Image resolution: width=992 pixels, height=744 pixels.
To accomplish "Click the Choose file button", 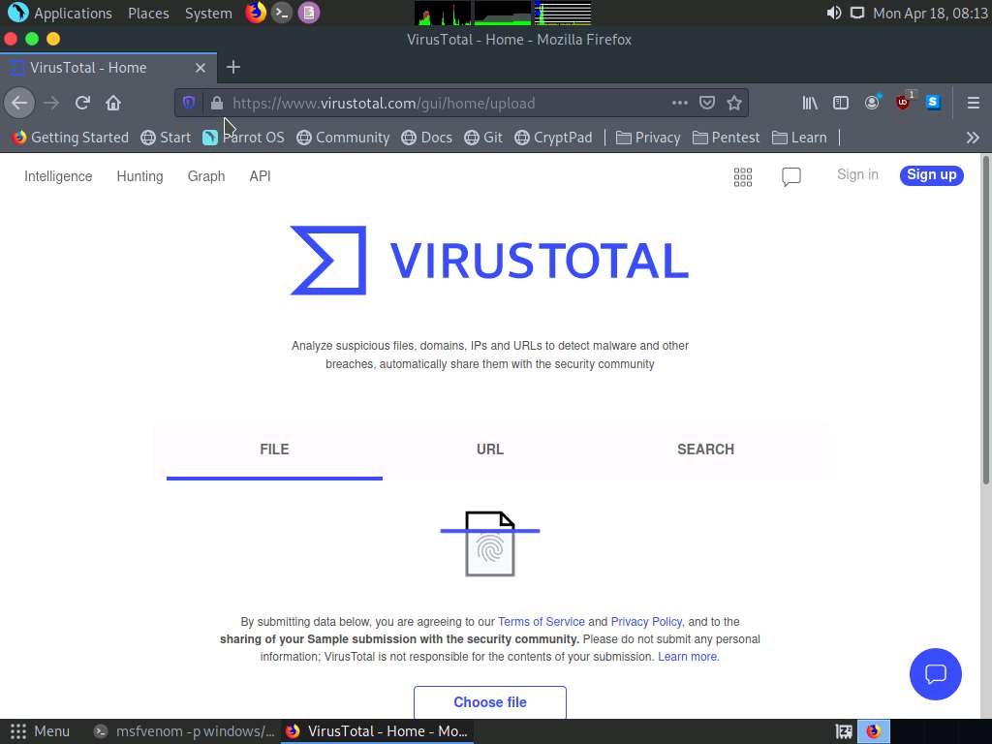I will (x=490, y=701).
